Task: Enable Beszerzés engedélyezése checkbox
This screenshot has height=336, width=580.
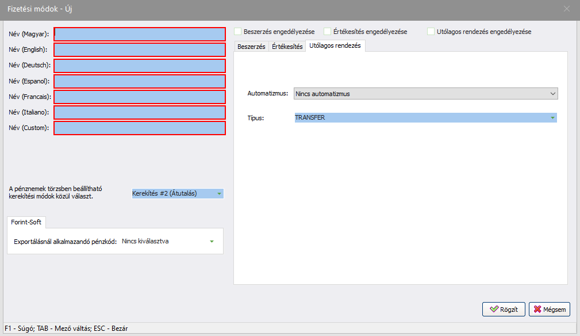Action: [238, 32]
